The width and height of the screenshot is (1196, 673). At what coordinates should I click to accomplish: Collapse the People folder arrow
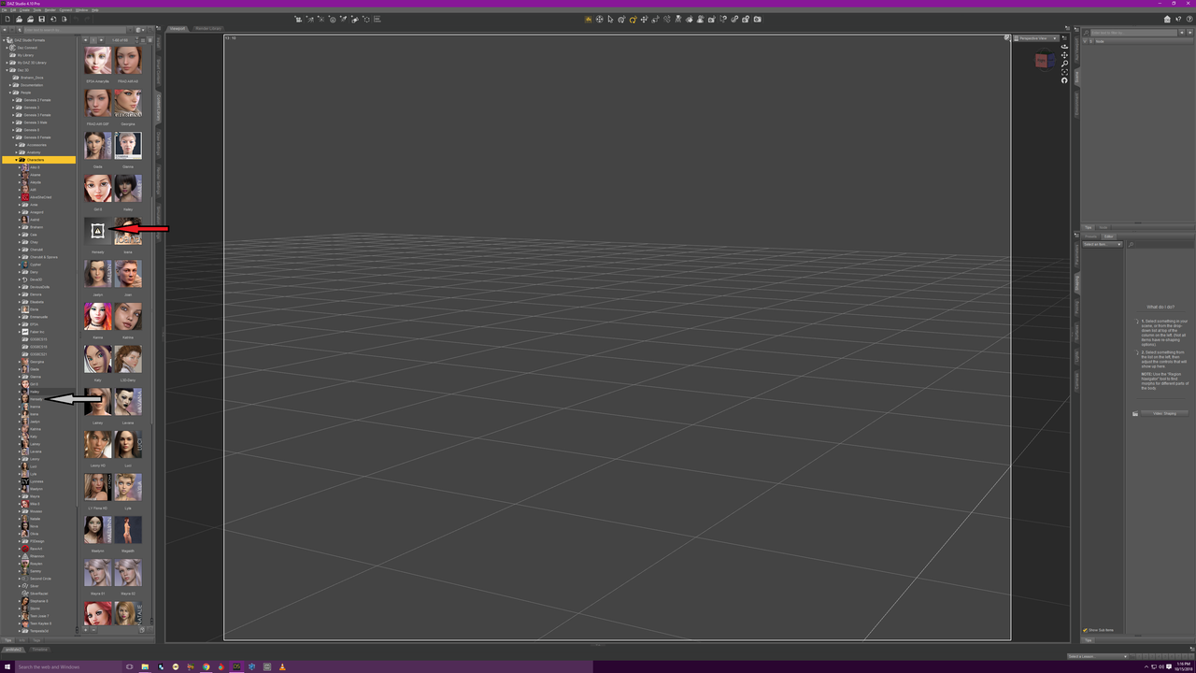[10, 93]
